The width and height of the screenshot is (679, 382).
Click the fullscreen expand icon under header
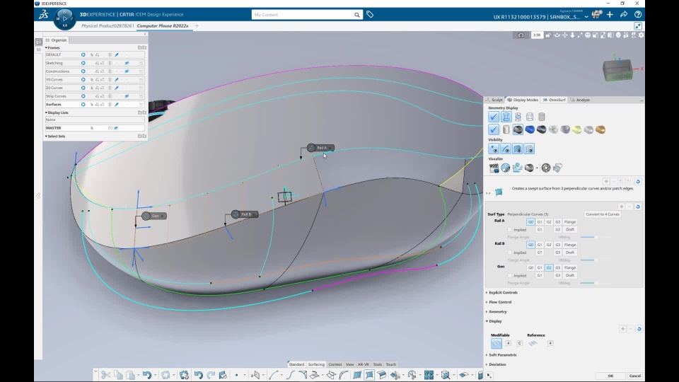(638, 26)
